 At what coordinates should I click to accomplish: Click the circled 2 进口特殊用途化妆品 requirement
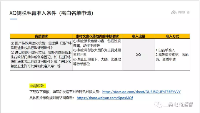pyautogui.click(x=41, y=59)
